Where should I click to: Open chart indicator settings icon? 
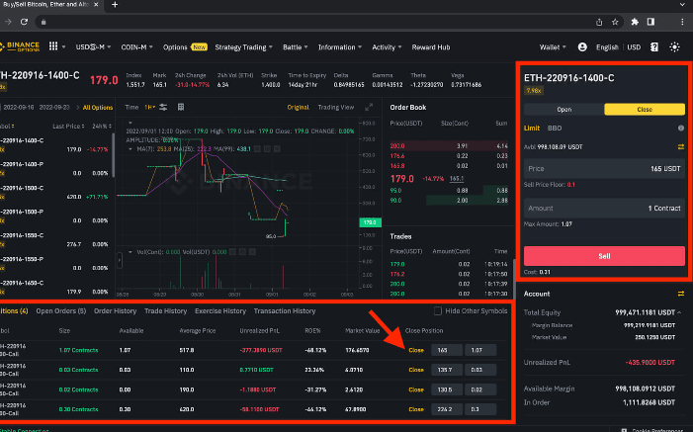click(163, 107)
